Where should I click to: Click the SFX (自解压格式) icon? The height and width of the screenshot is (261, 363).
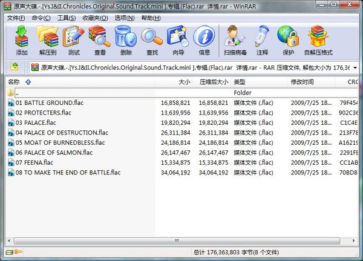(318, 41)
